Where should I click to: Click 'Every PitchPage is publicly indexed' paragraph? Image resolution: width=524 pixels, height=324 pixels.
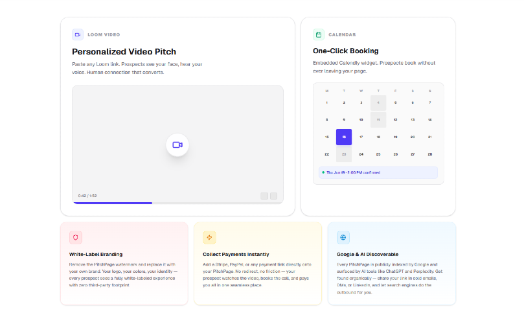pos(390,278)
